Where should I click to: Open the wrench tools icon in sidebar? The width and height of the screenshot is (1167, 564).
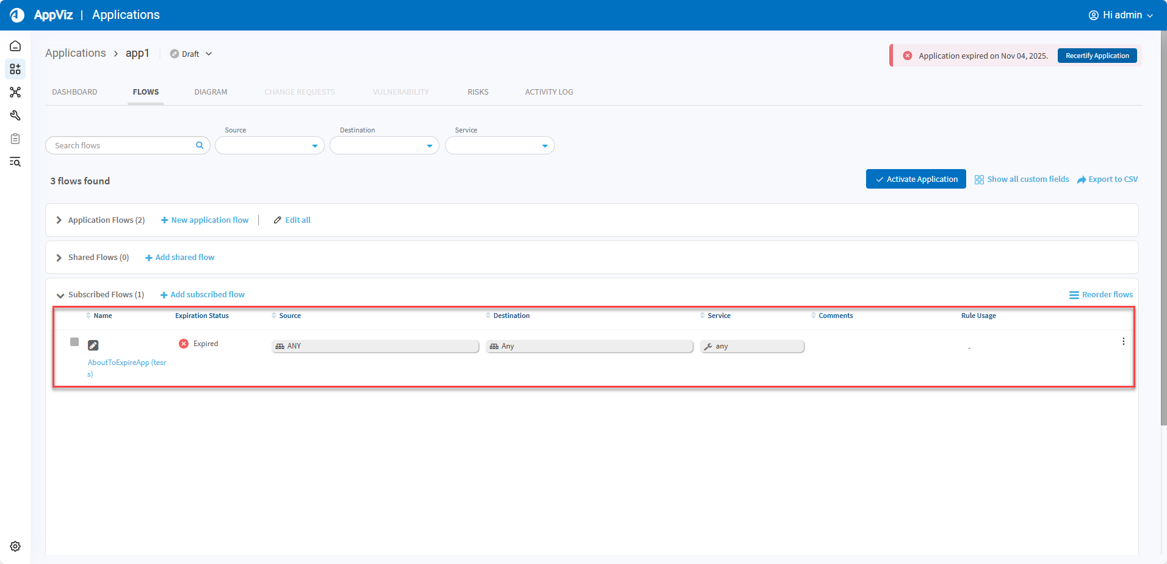[15, 115]
